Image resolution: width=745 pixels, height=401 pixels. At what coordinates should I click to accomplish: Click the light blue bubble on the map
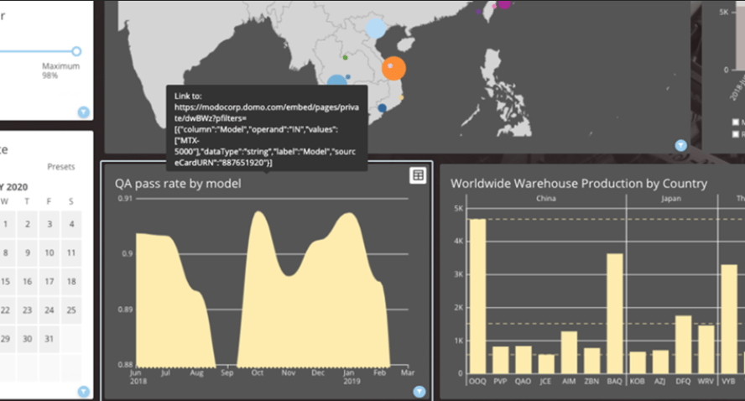[x=376, y=29]
